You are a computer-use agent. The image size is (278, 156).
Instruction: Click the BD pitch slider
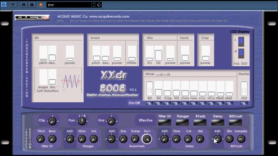point(43,53)
